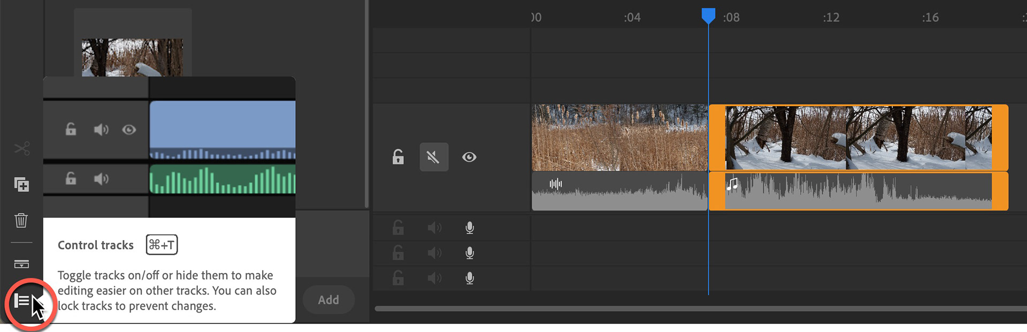Screen dimensions: 1027x332
Task: Unmute the main video track
Action: (434, 157)
